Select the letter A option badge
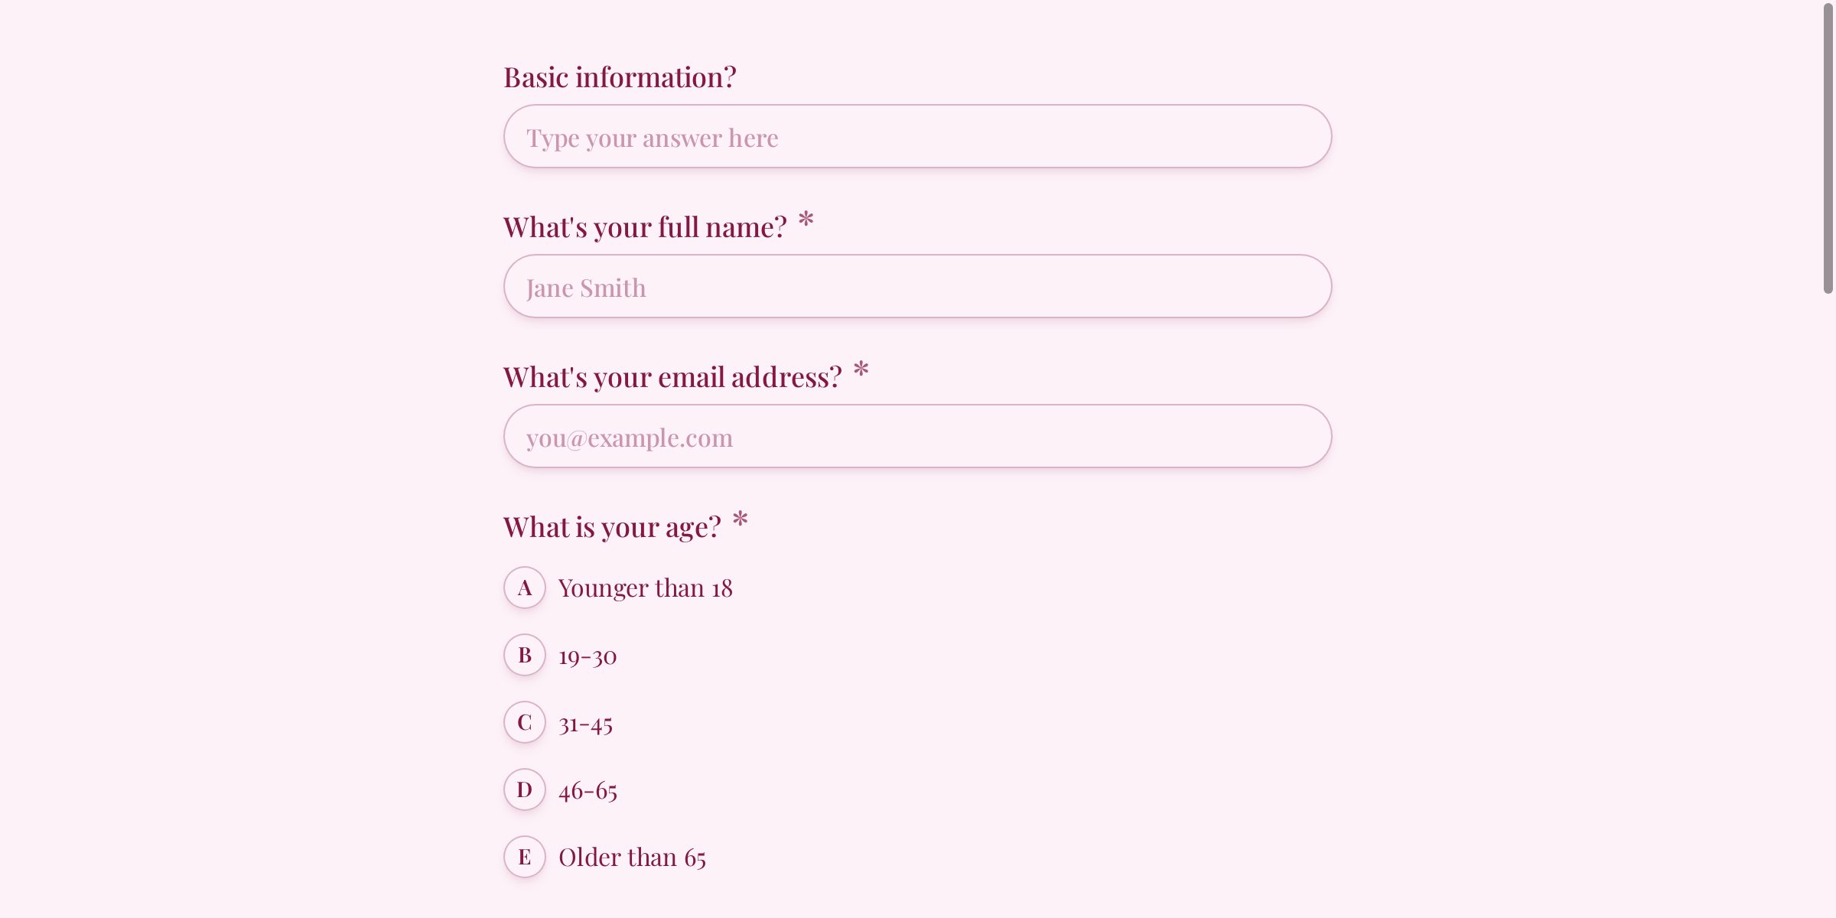 tap(525, 588)
